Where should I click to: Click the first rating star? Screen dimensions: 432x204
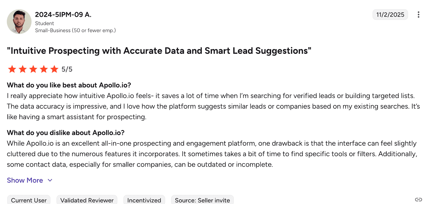(x=12, y=69)
